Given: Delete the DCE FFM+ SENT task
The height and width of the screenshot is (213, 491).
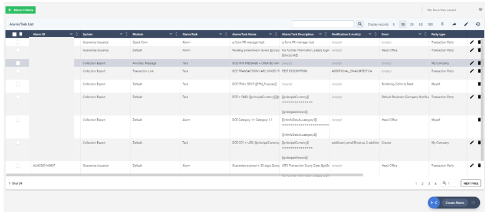Looking at the screenshot, I should click(479, 84).
